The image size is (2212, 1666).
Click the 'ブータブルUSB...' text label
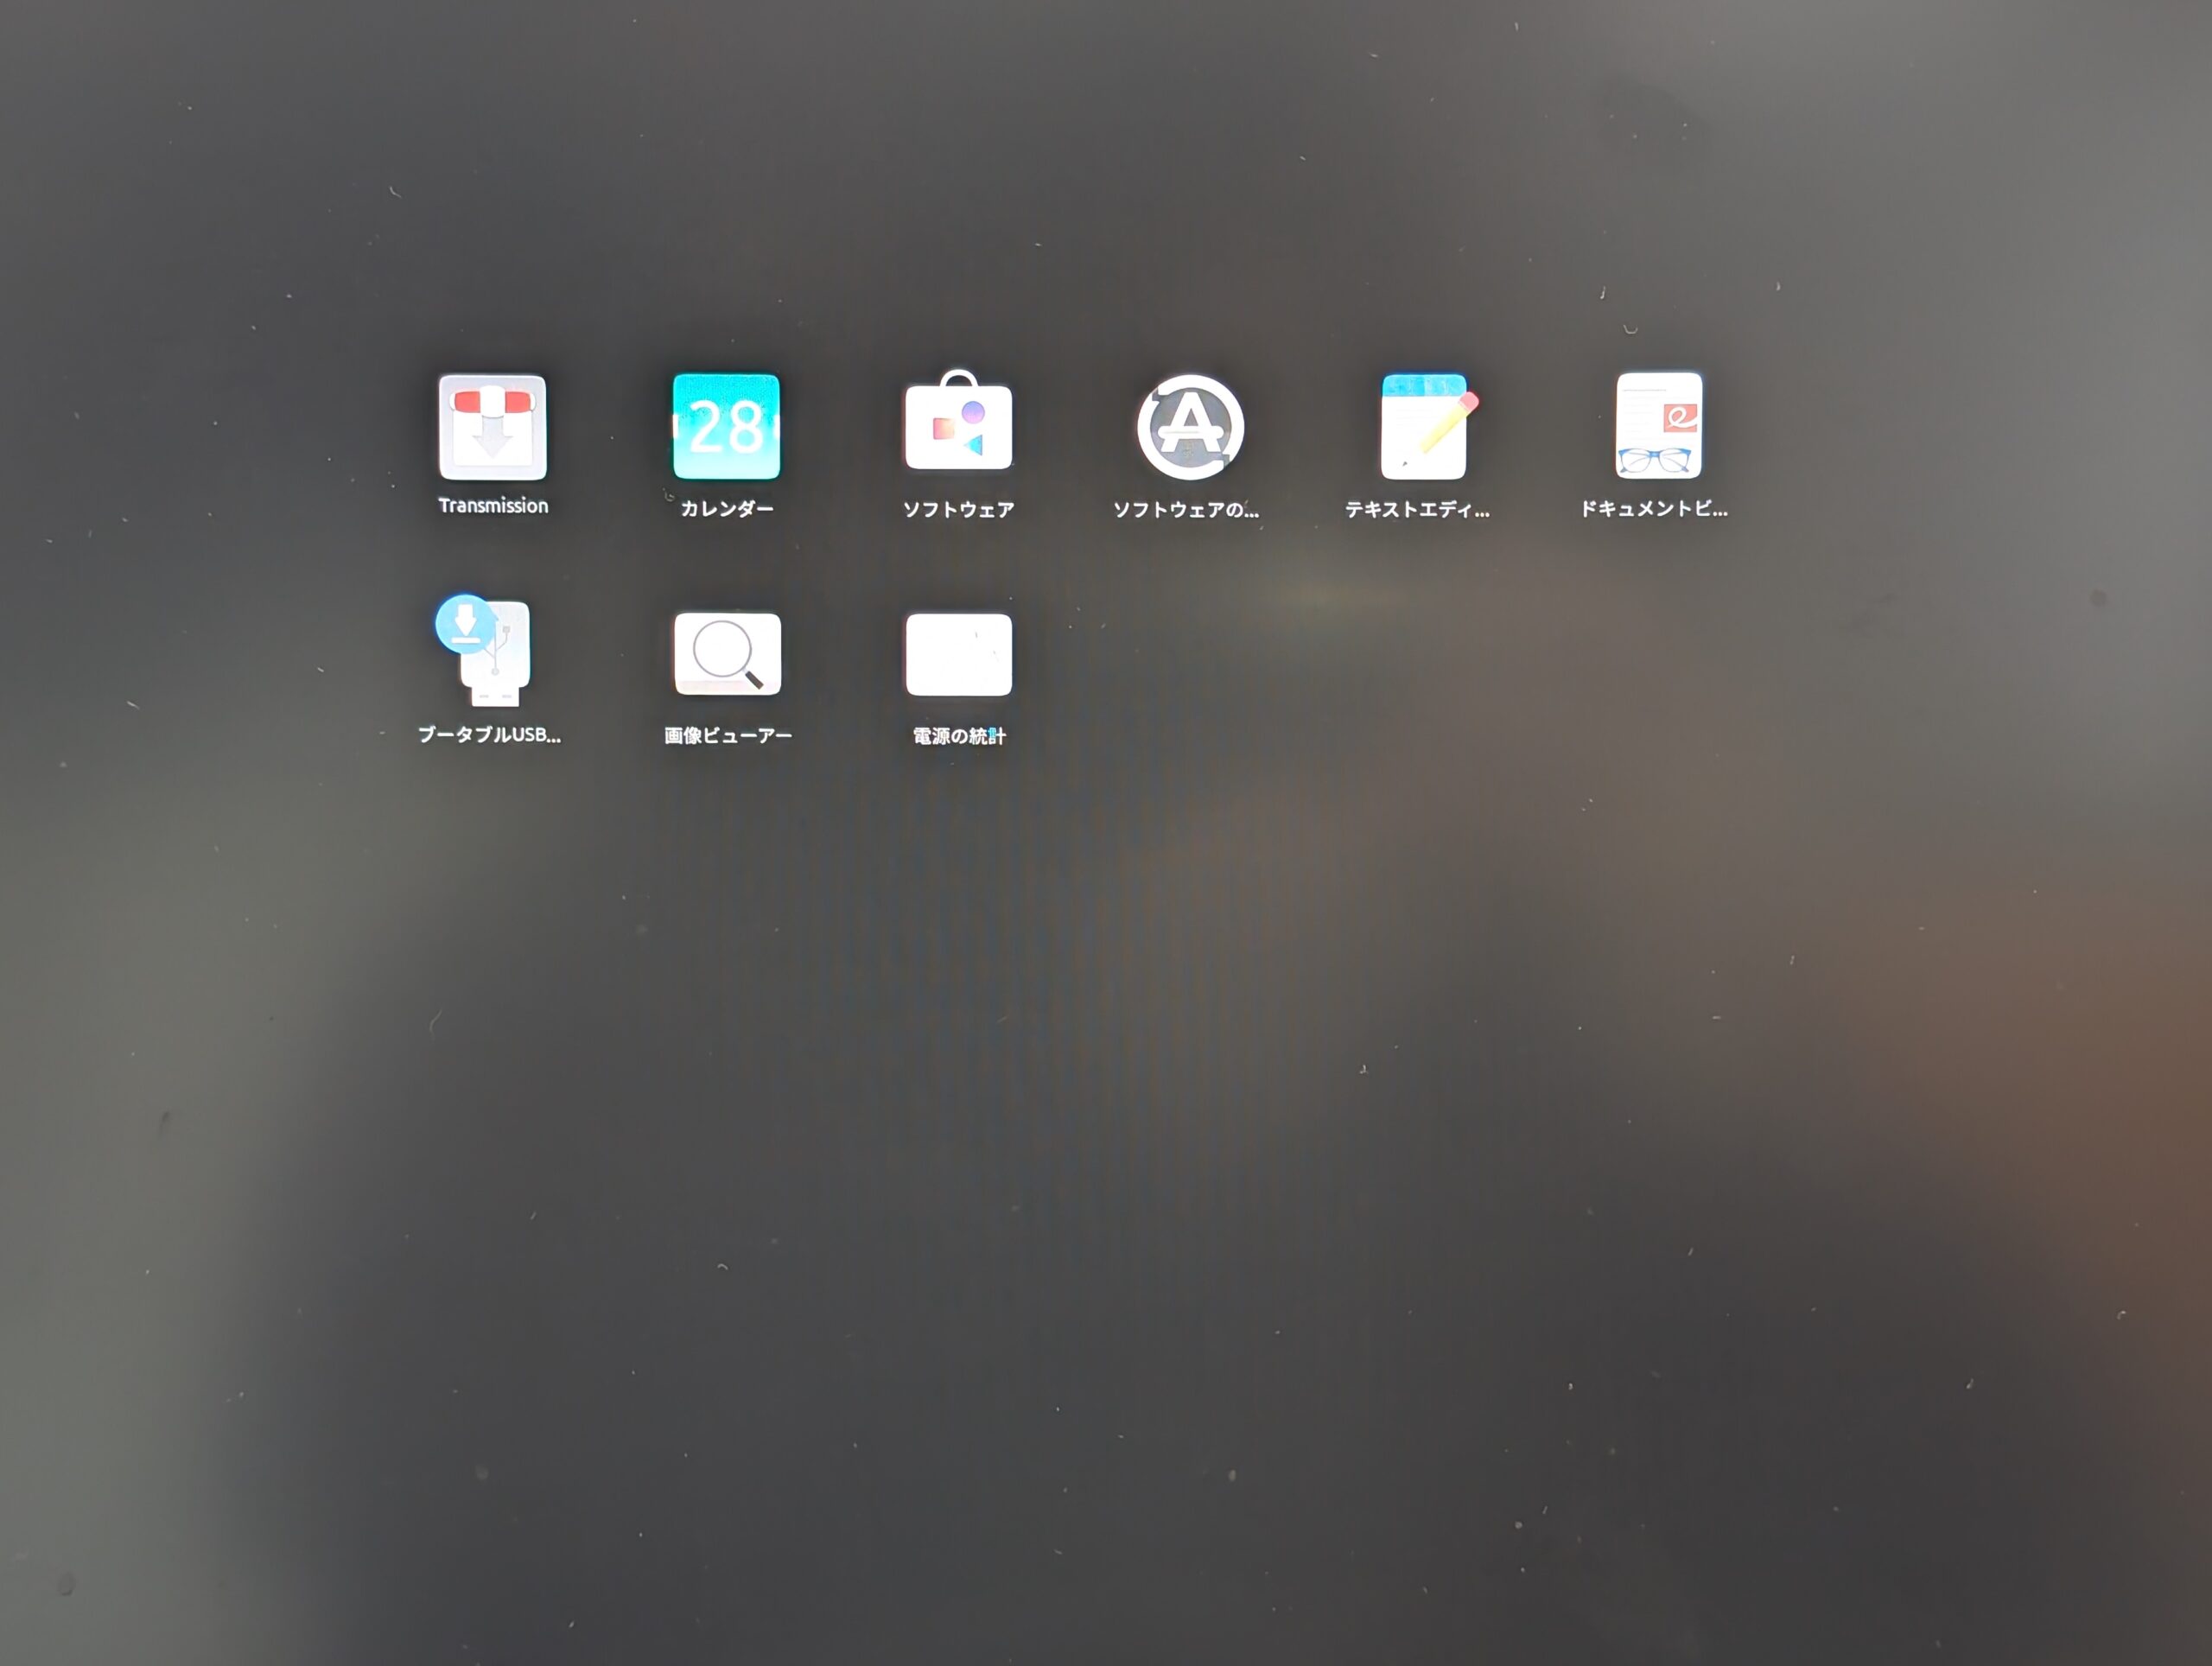489,735
